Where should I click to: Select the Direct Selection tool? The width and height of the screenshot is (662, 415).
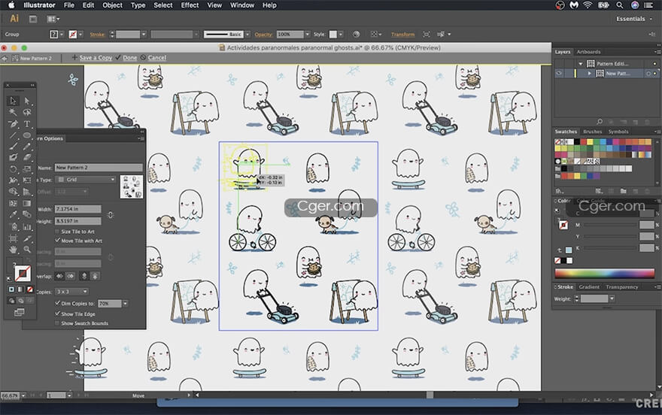click(27, 101)
